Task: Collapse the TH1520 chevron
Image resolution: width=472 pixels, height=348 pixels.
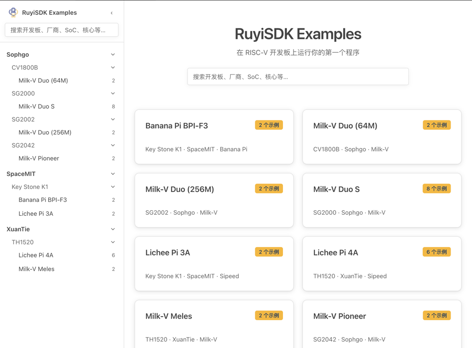Action: [113, 242]
